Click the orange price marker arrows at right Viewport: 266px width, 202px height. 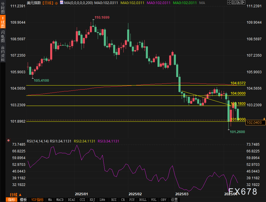pos(264,119)
